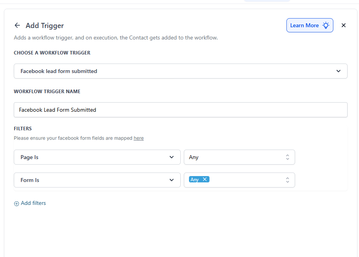
Task: Click the up-down arrows on the page value field
Action: pyautogui.click(x=288, y=157)
